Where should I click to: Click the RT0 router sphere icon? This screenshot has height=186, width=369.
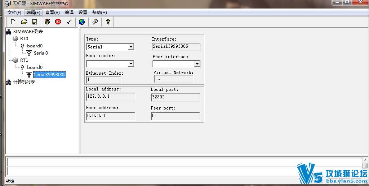point(15,38)
